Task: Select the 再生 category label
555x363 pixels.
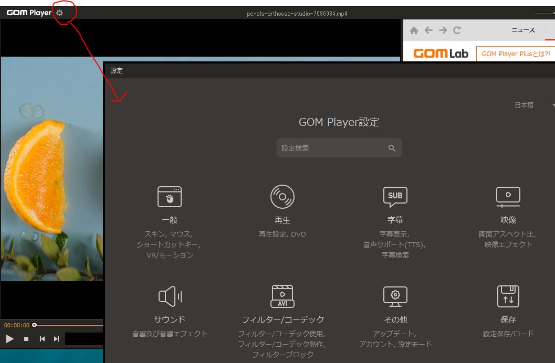Action: [282, 220]
